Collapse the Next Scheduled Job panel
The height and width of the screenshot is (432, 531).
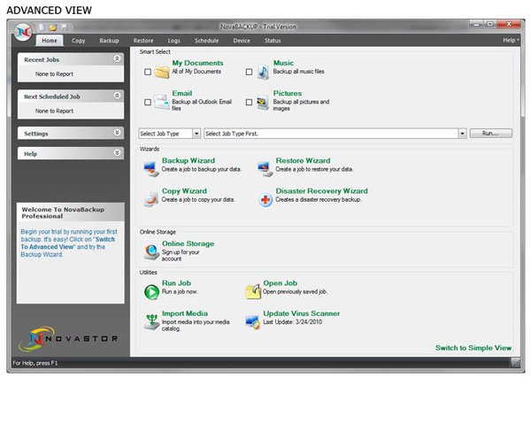tap(117, 96)
